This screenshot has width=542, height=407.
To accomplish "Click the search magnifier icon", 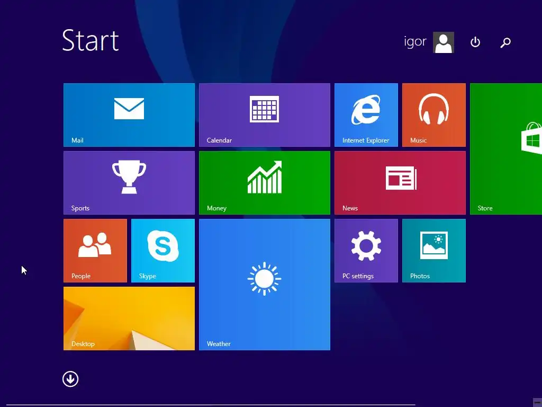I will coord(505,42).
